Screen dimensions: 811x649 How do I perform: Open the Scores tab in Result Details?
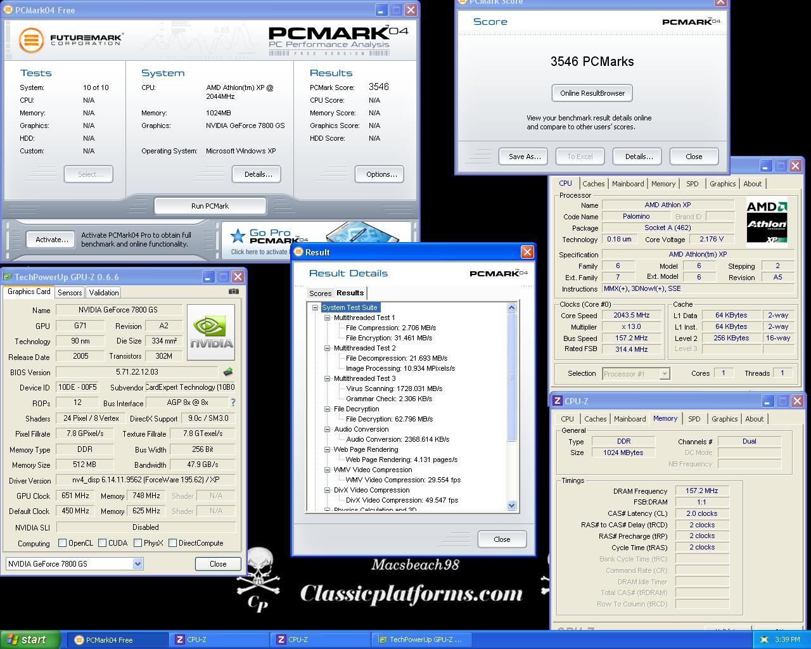click(320, 293)
